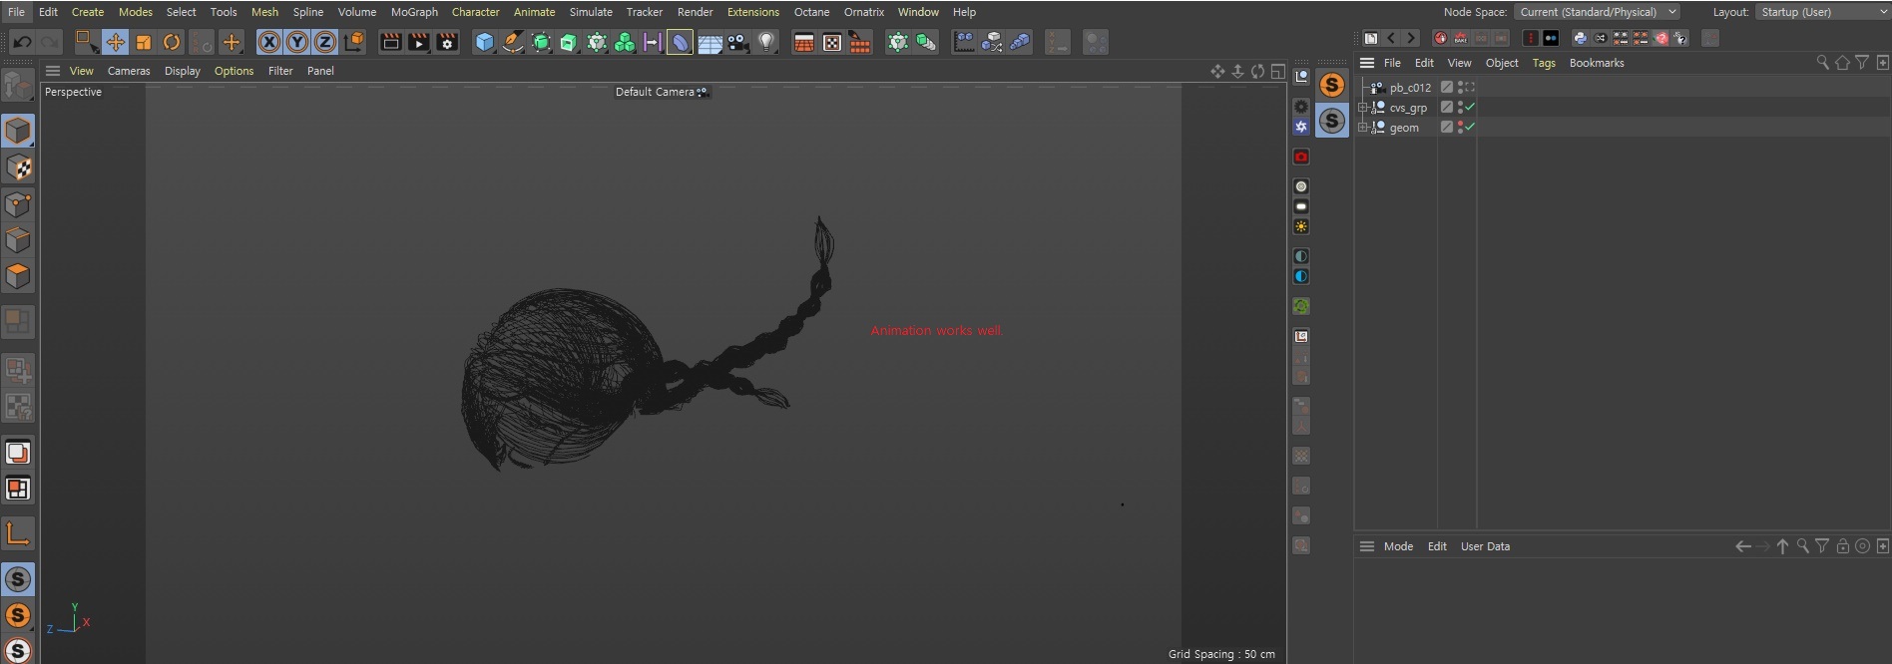1892x664 pixels.
Task: Expand the cvs_grp hierarchy
Action: pos(1362,108)
